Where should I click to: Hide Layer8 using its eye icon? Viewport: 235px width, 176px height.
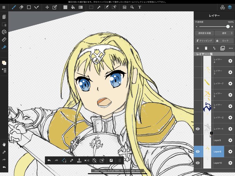198,151
